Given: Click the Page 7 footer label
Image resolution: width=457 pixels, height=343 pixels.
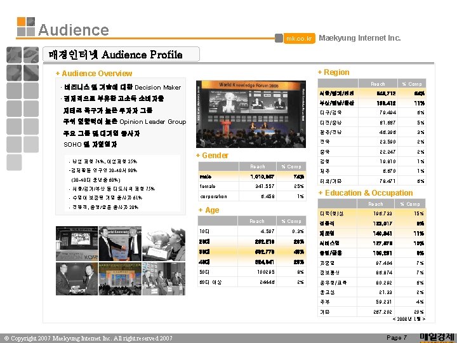Looking at the screenshot, I should (x=397, y=338).
